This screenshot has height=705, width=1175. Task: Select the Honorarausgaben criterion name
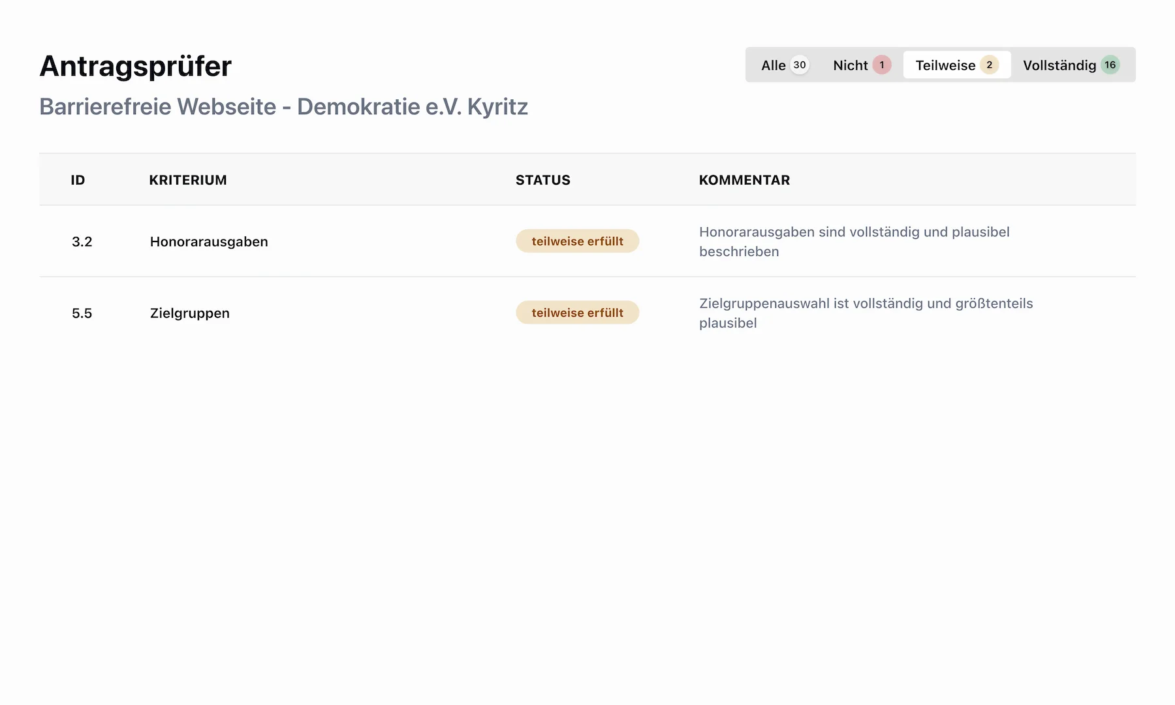coord(209,242)
